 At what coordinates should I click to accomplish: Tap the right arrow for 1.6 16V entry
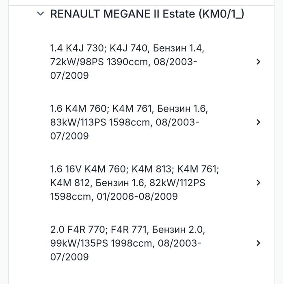point(258,183)
